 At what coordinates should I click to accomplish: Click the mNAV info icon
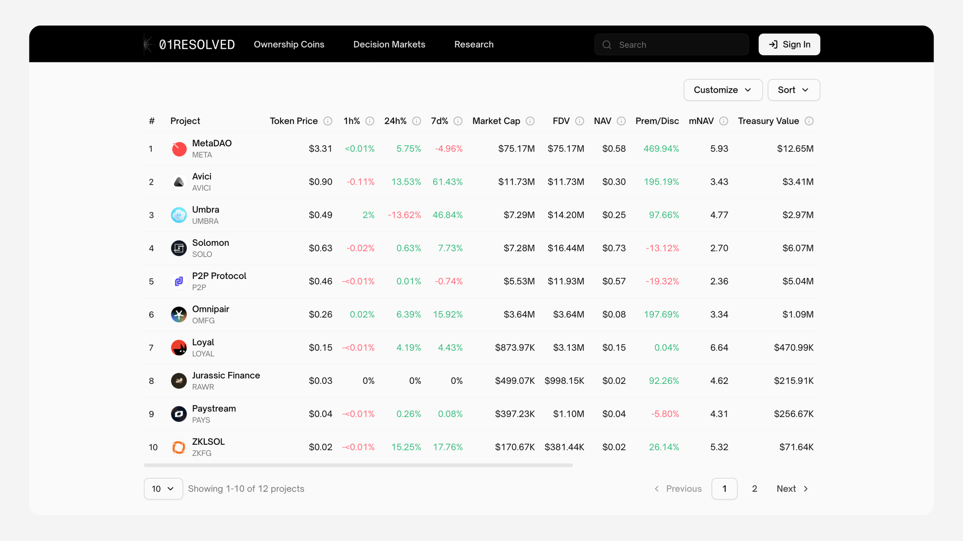(x=724, y=121)
